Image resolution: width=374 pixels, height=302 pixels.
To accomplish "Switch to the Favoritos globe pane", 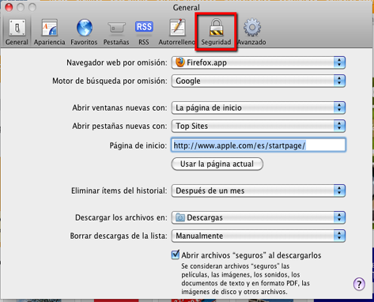I will tap(84, 32).
